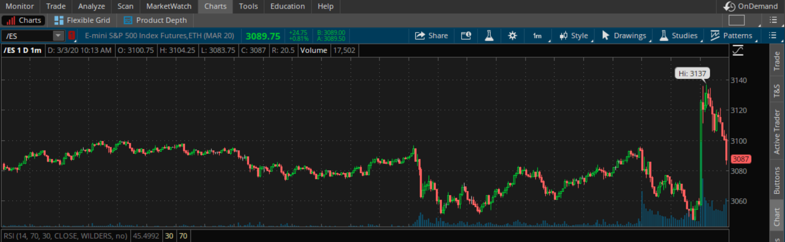Expand the /ES symbol dropdown arrow

[58, 35]
